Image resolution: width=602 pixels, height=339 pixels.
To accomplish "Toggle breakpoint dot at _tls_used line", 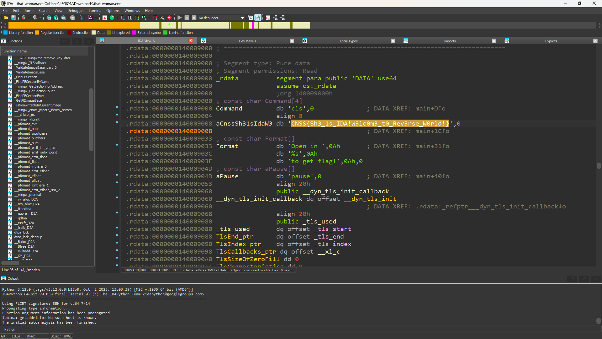I will point(117,228).
